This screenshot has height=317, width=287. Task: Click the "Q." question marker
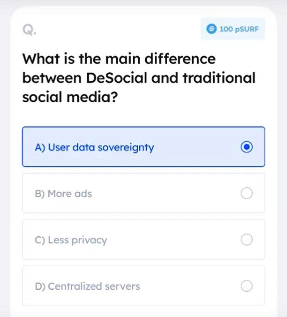28,30
